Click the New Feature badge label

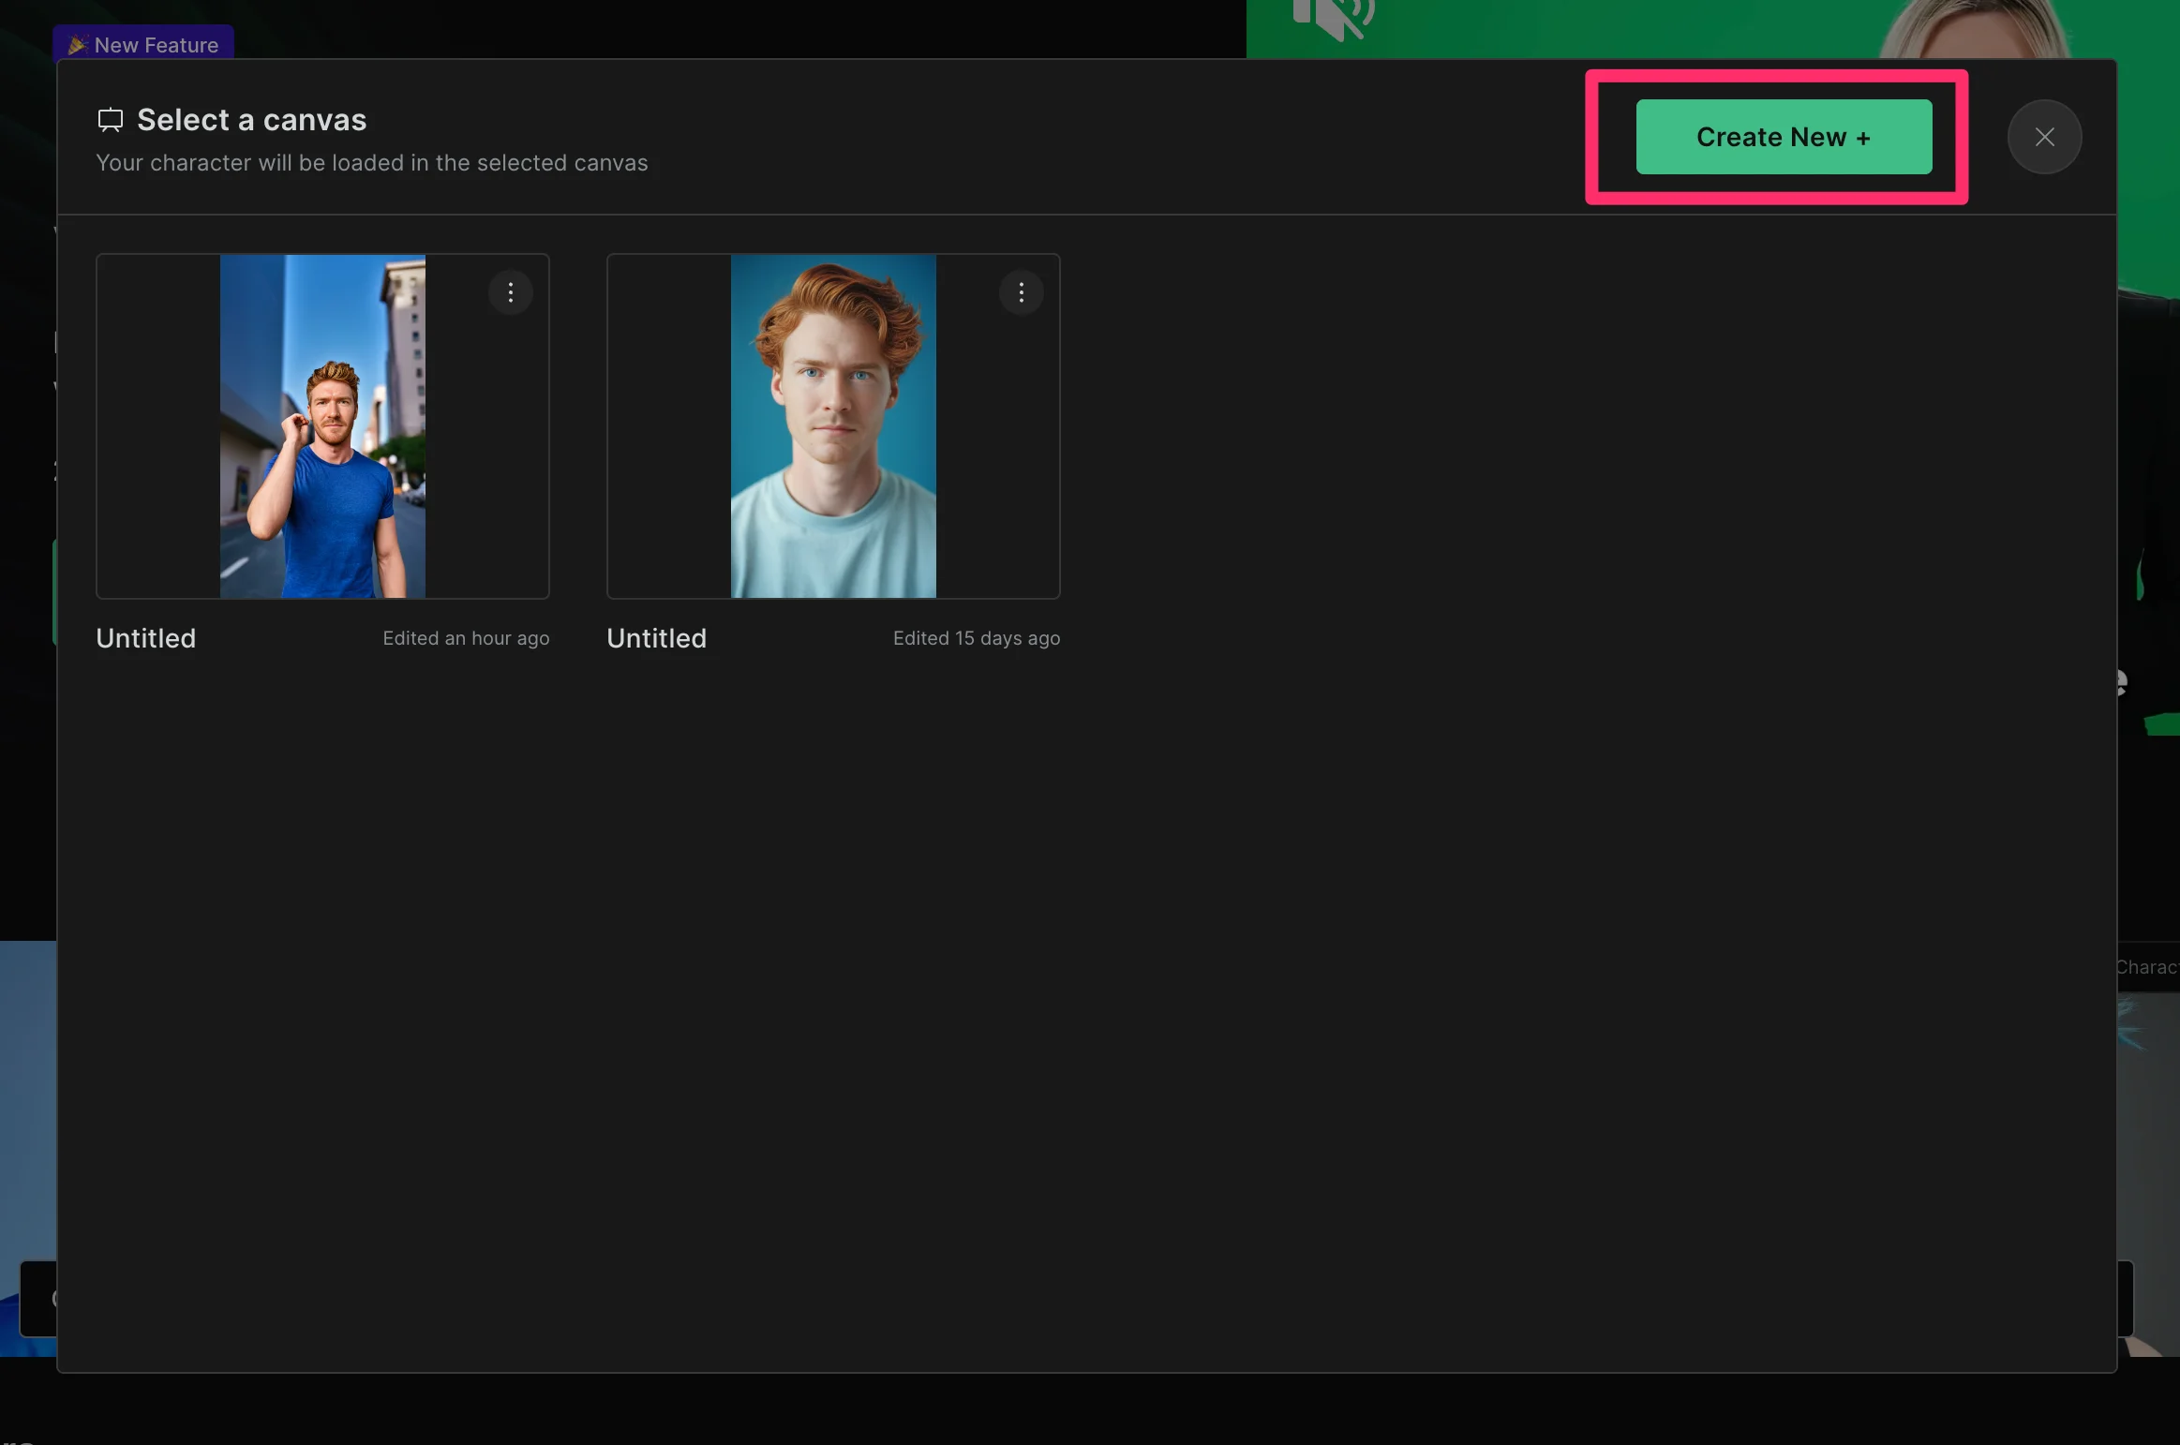pyautogui.click(x=156, y=45)
